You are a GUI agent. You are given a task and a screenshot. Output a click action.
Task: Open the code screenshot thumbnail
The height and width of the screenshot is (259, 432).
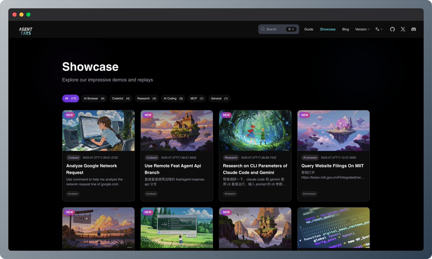(334, 228)
